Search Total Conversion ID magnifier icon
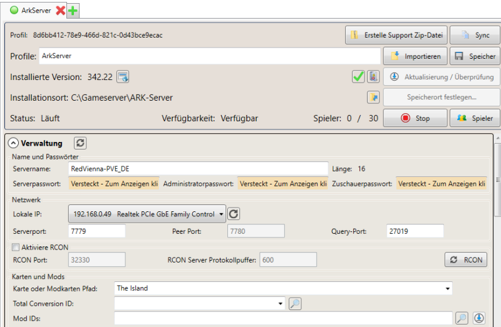The width and height of the screenshot is (501, 327). pyautogui.click(x=295, y=303)
